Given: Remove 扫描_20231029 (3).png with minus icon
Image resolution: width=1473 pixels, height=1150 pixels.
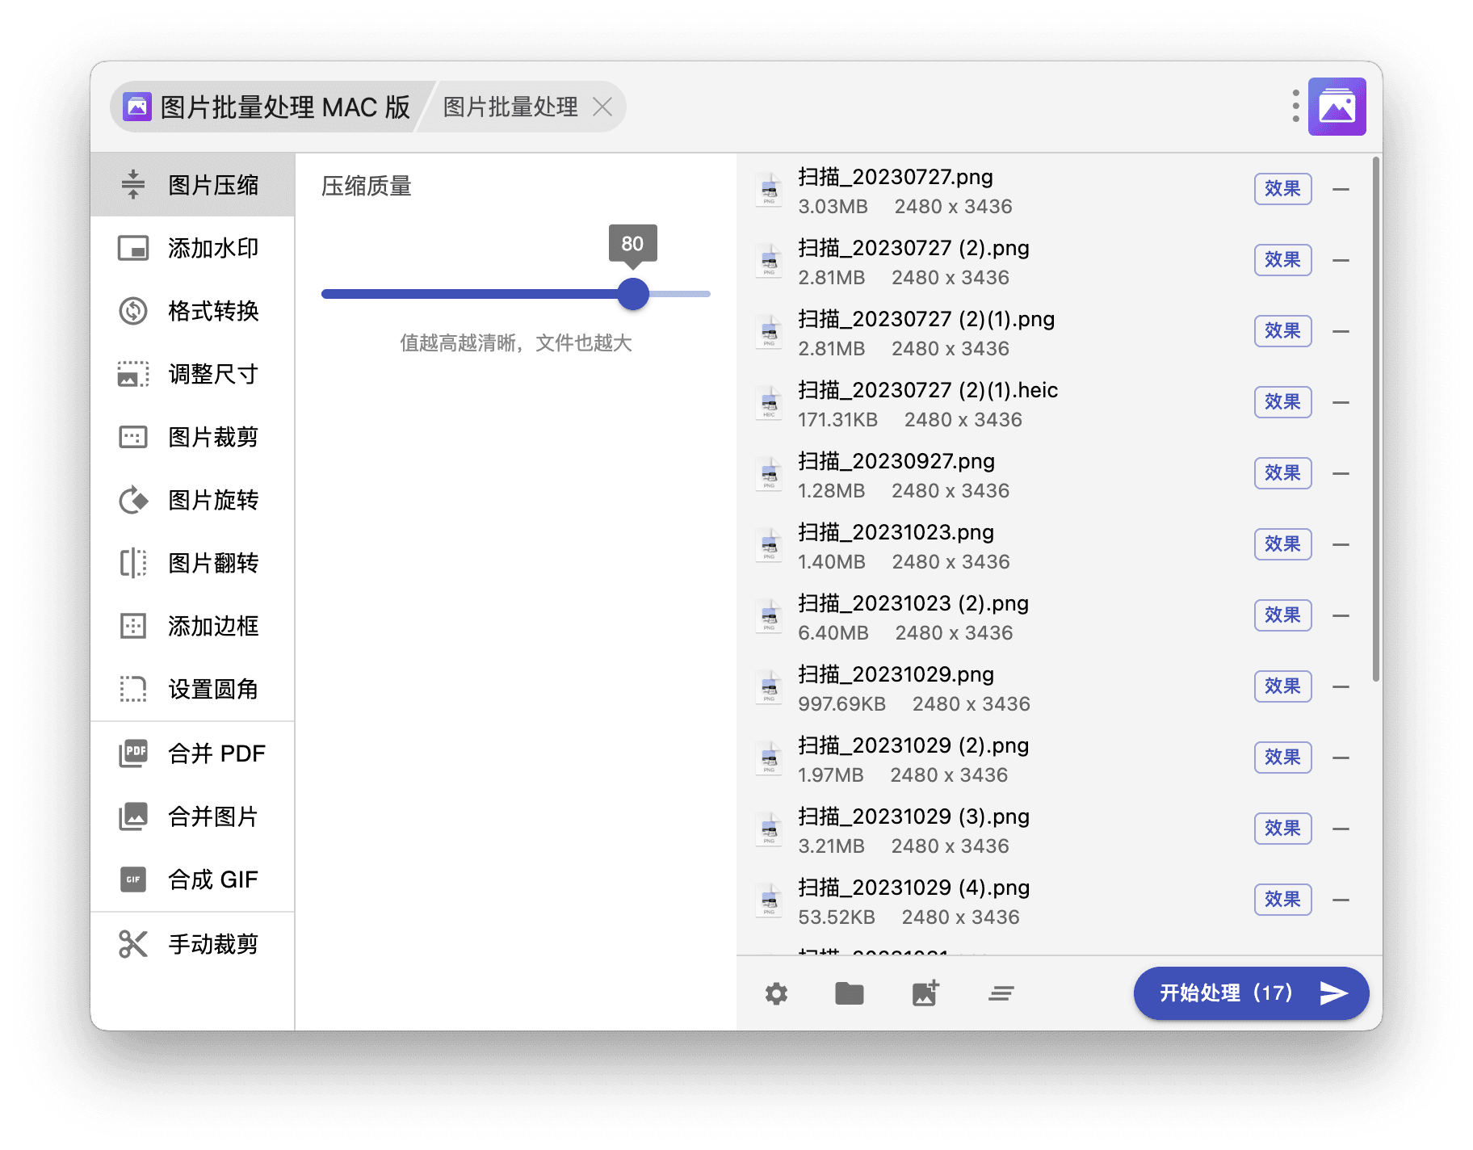Looking at the screenshot, I should coord(1341,829).
